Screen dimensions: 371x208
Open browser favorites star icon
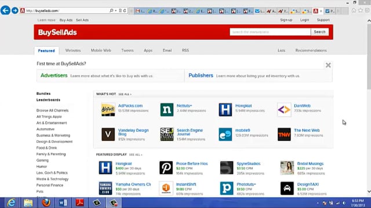(361, 10)
